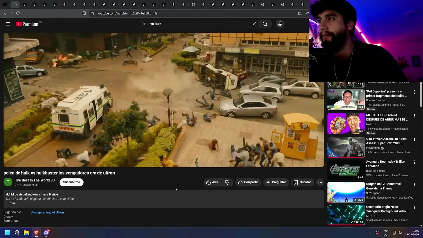This screenshot has height=238, width=423.
Task: Reload the page with the refresh icon
Action: click(x=18, y=13)
